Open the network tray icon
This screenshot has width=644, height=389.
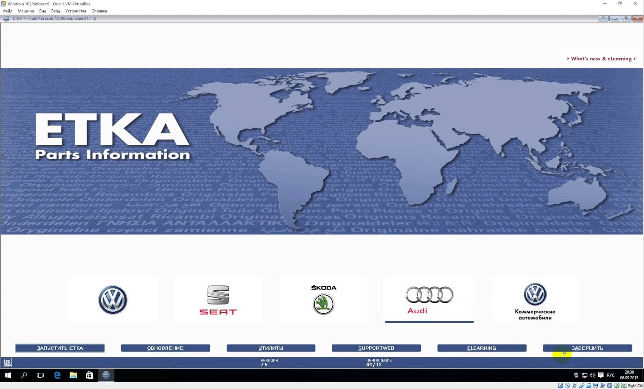[x=585, y=375]
